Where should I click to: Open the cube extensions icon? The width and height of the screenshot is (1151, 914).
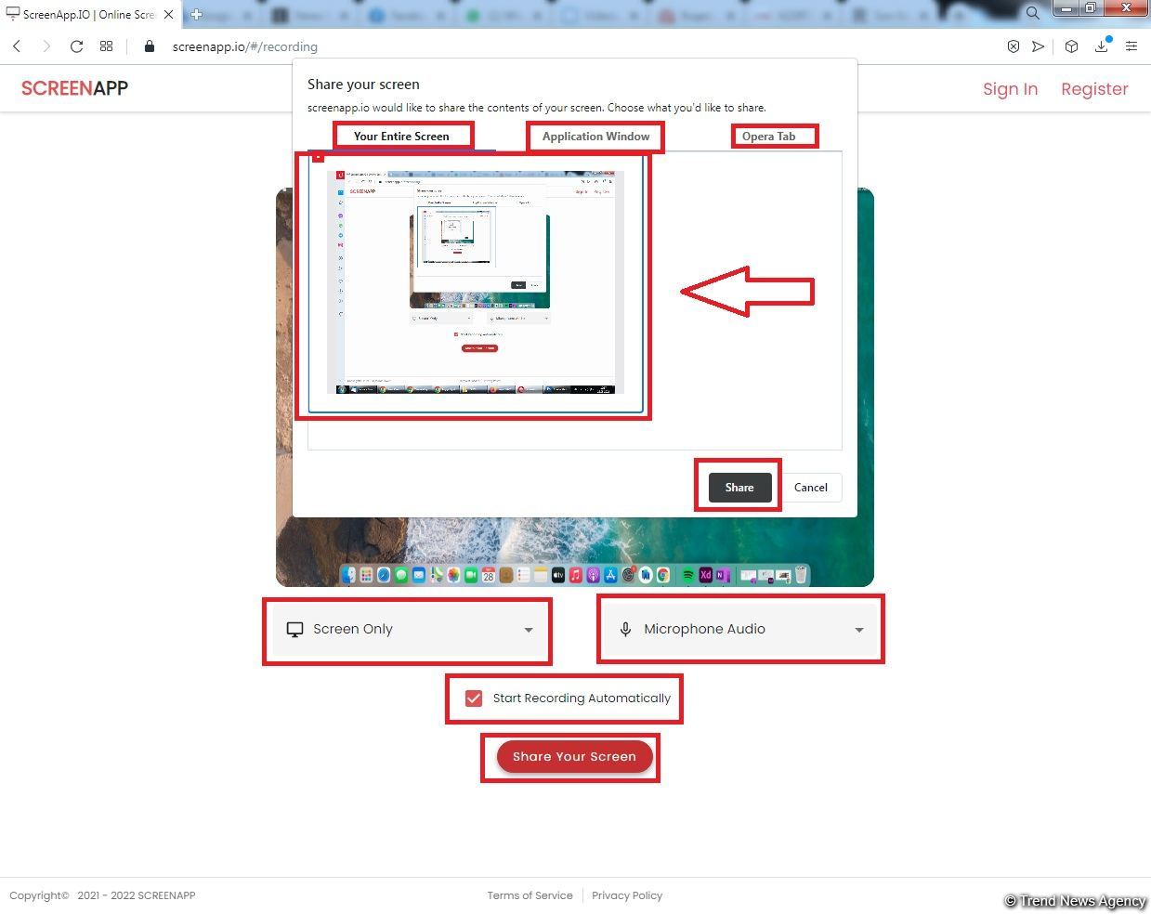tap(1071, 46)
